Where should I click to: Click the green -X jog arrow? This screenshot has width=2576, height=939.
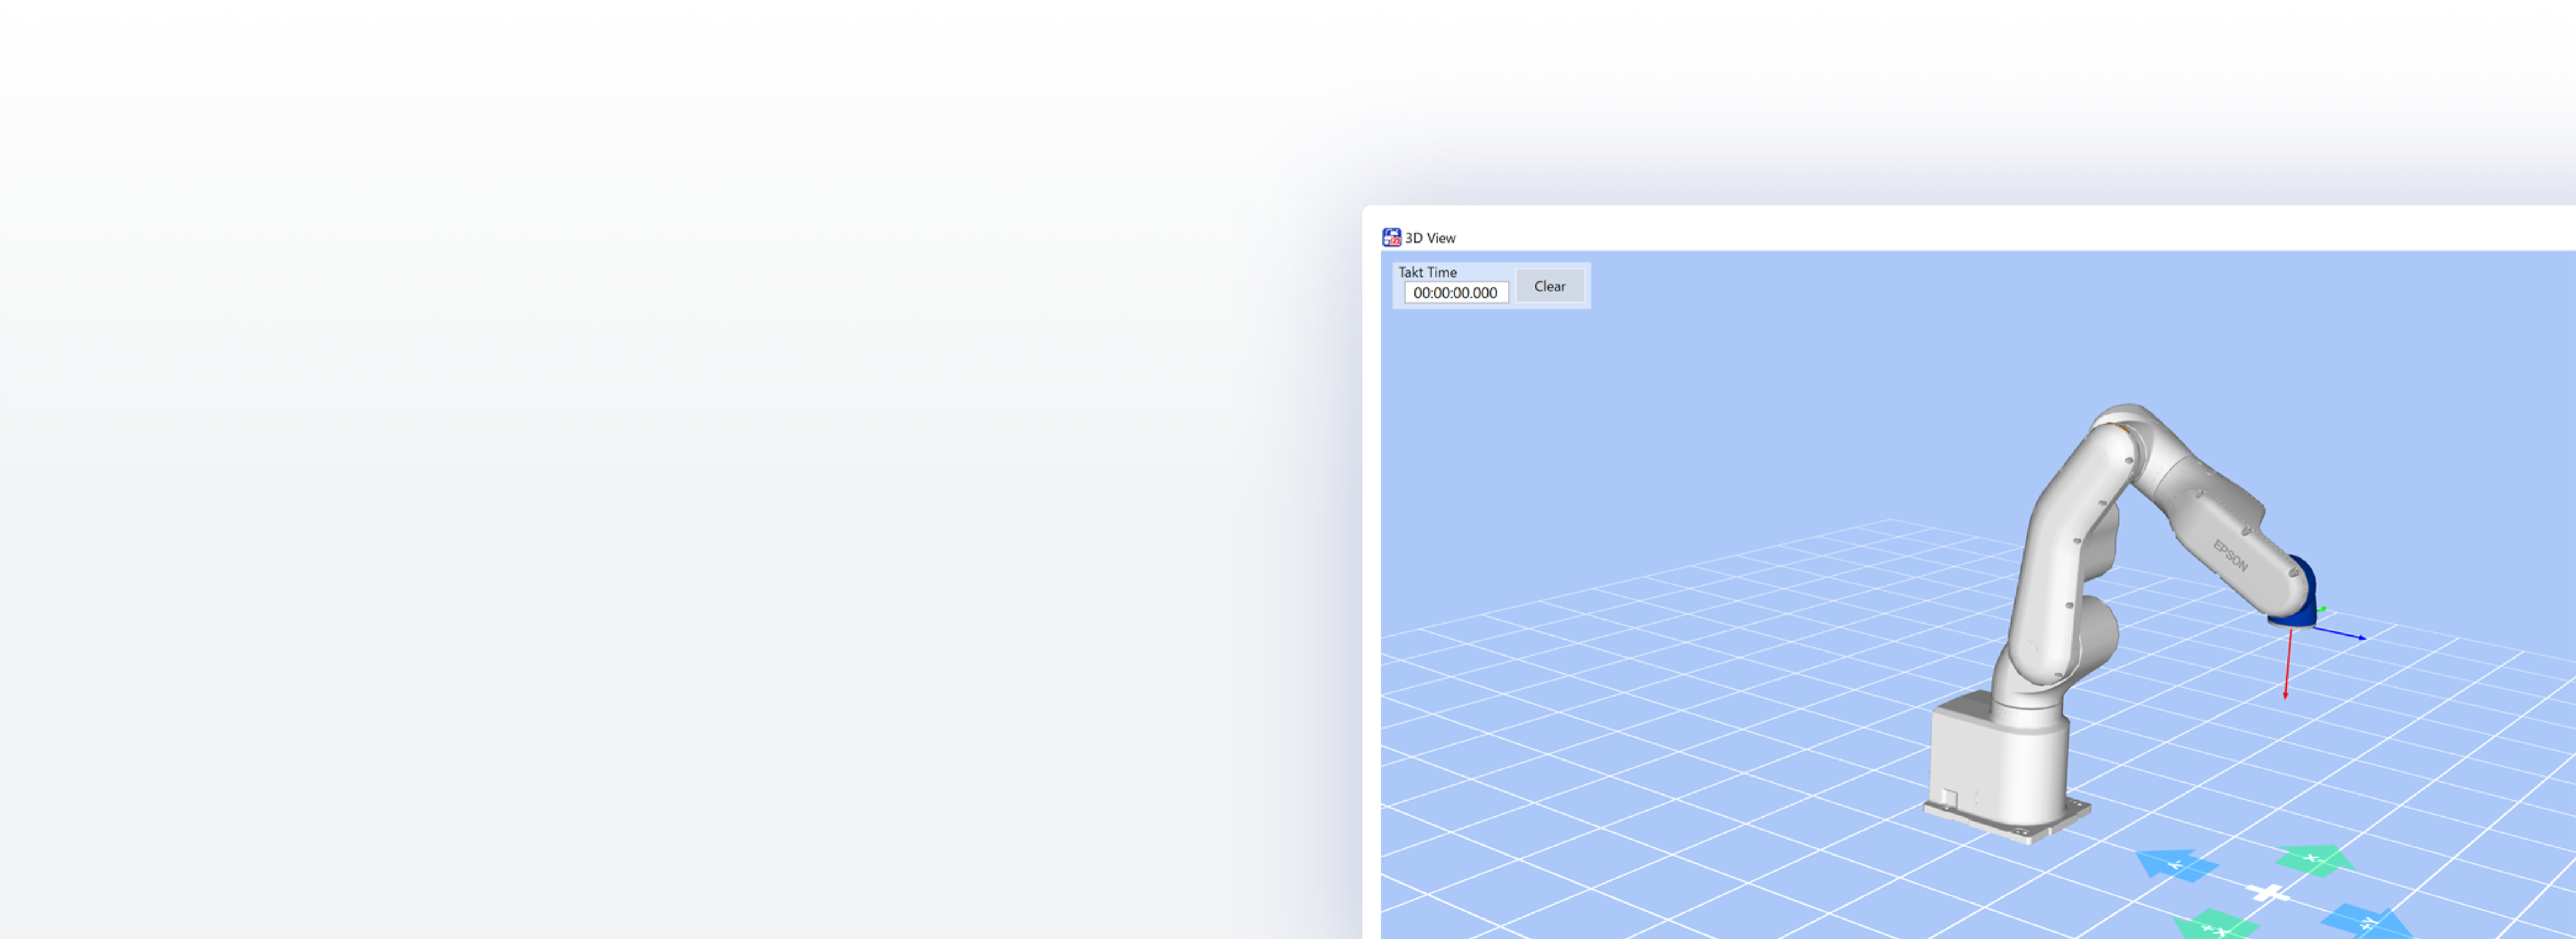coord(2314,860)
